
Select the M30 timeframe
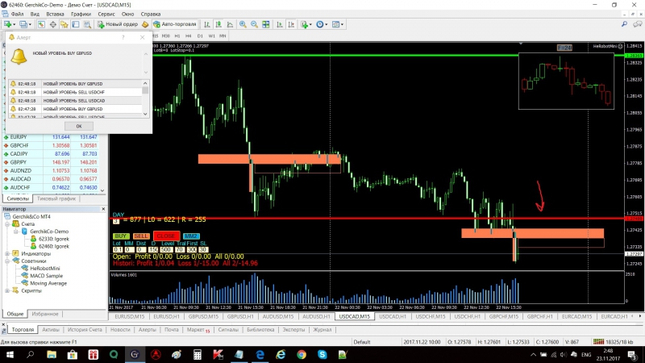(x=166, y=35)
